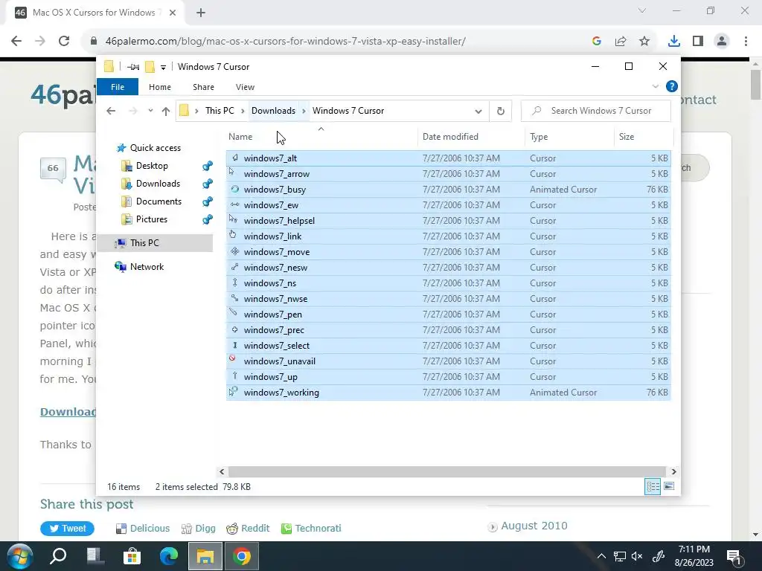The image size is (762, 571).
Task: Expand chevron after This PC in breadcrumb
Action: 243,112
